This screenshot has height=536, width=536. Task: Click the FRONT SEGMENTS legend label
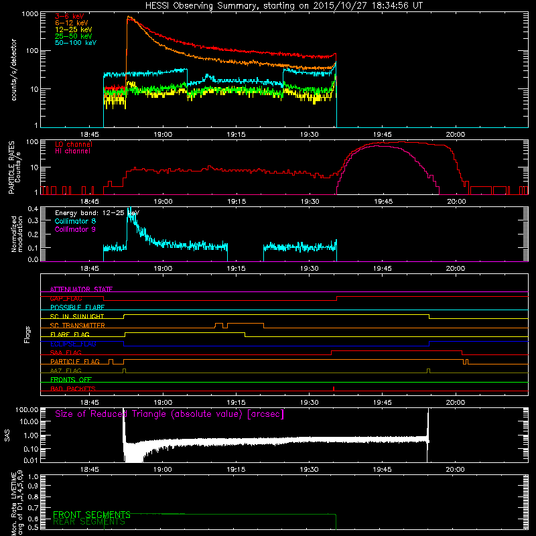point(92,515)
